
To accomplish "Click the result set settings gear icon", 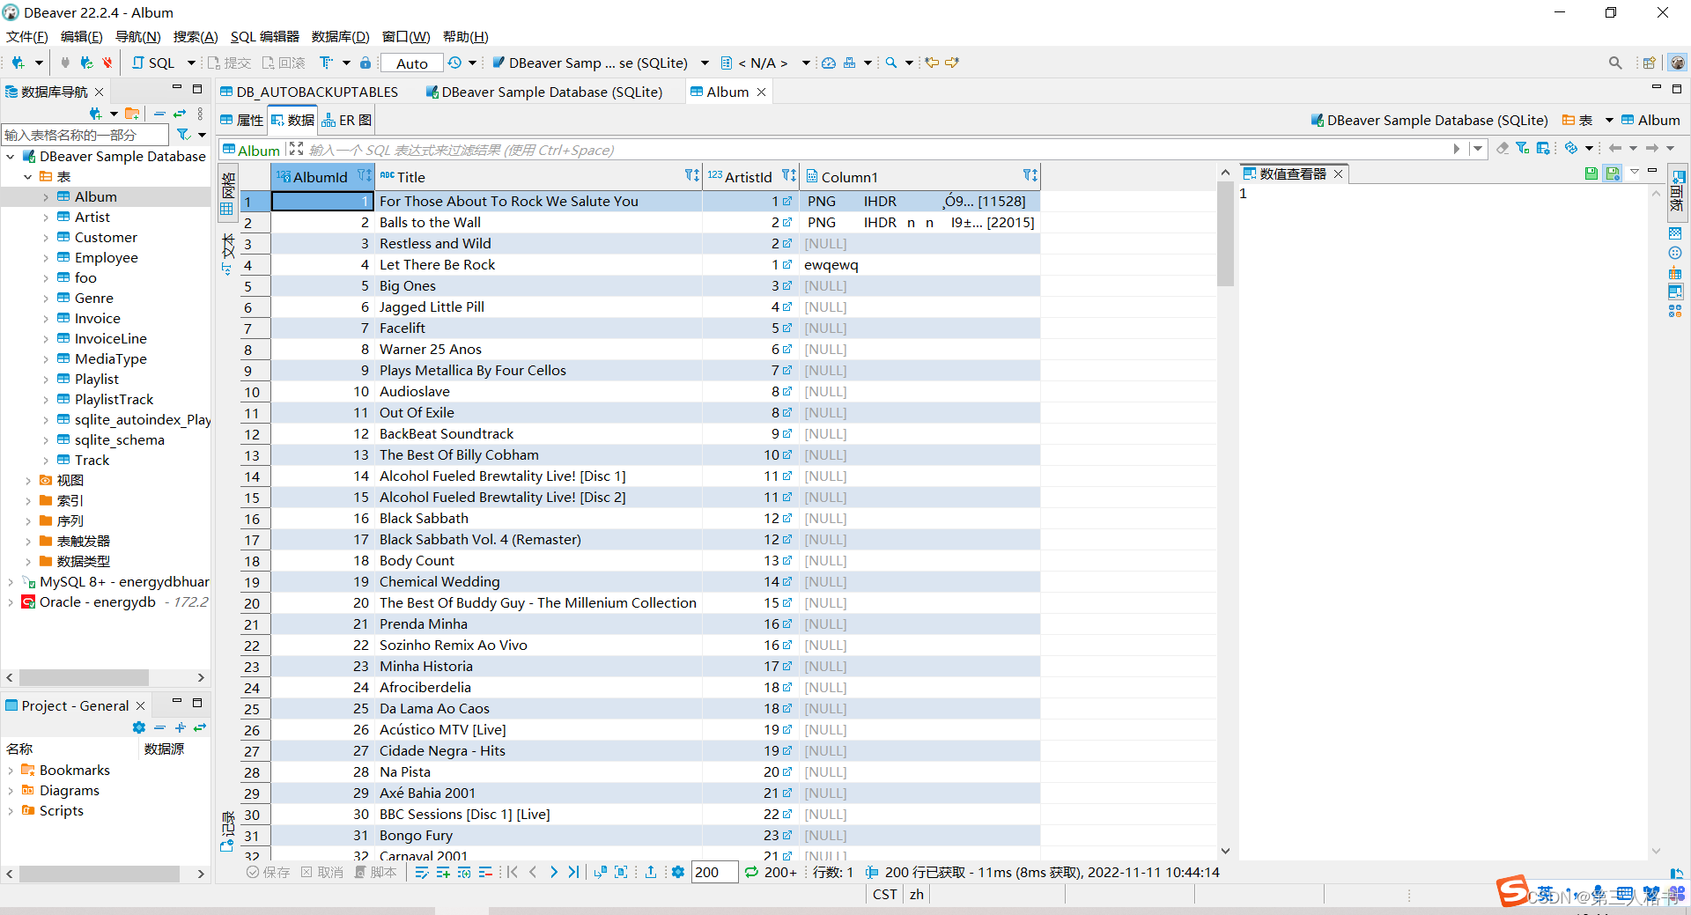I will click(677, 872).
